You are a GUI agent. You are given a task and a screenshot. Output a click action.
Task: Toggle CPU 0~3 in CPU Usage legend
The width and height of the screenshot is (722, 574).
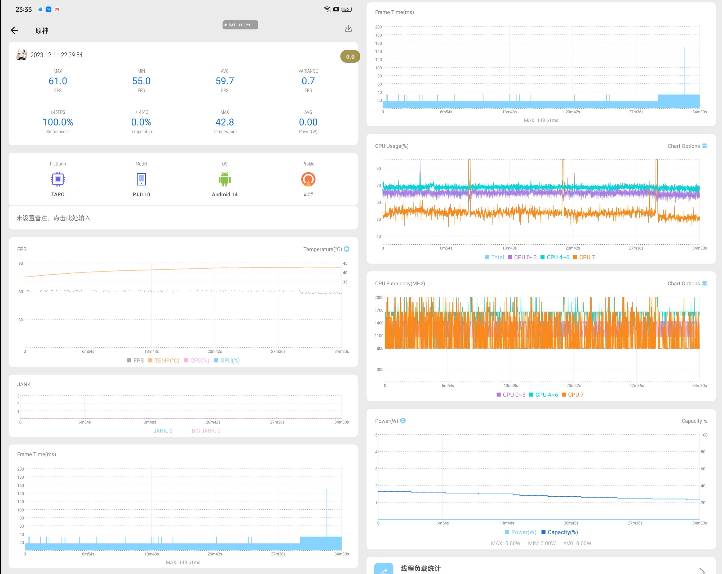pyautogui.click(x=522, y=257)
